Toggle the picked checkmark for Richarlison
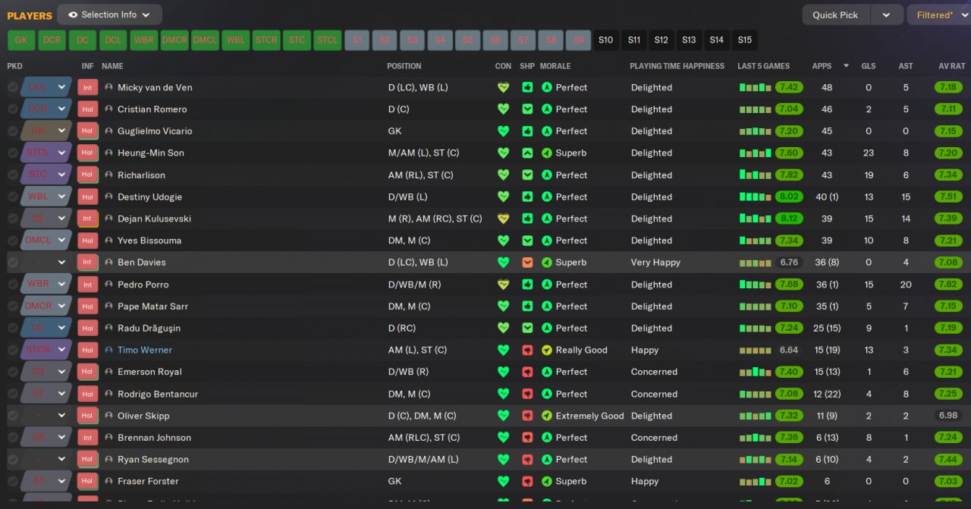The height and width of the screenshot is (509, 971). tap(13, 174)
